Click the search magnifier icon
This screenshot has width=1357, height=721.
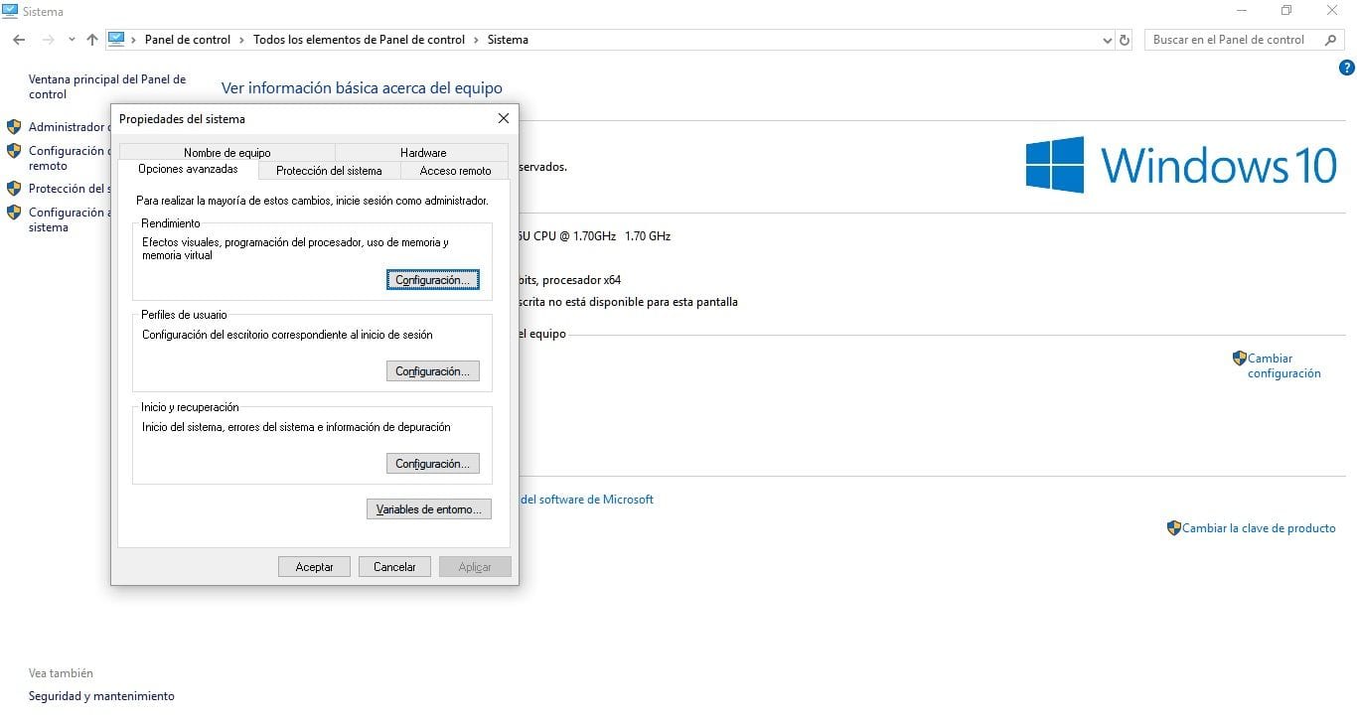pos(1330,40)
